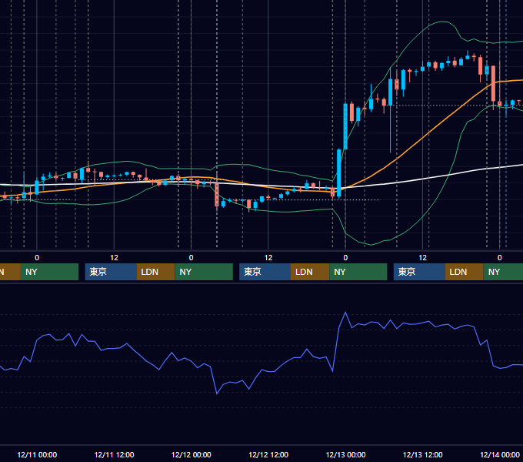Viewport: 523px width, 462px height.
Task: Click the 東京 session block covering 12/11 12:00
Action: click(x=111, y=272)
